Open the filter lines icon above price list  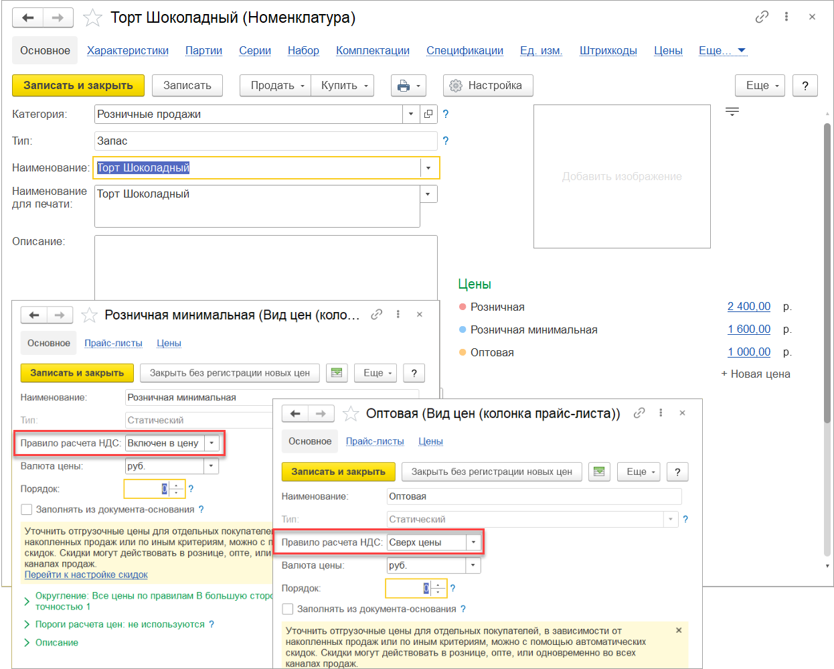pyautogui.click(x=732, y=112)
